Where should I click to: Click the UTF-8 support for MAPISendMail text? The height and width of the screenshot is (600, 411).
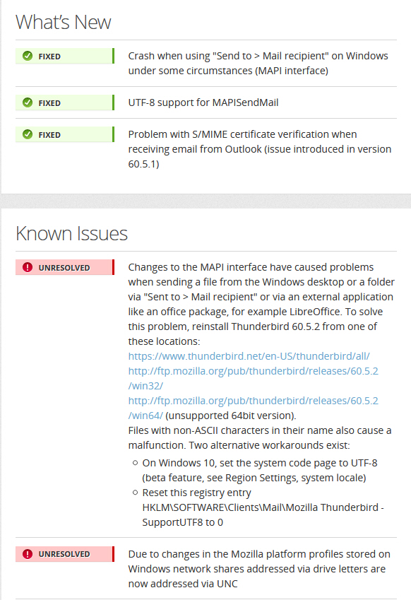point(203,102)
